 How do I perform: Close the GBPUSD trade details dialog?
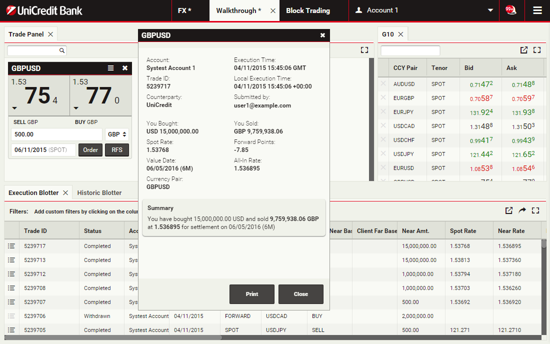point(300,294)
